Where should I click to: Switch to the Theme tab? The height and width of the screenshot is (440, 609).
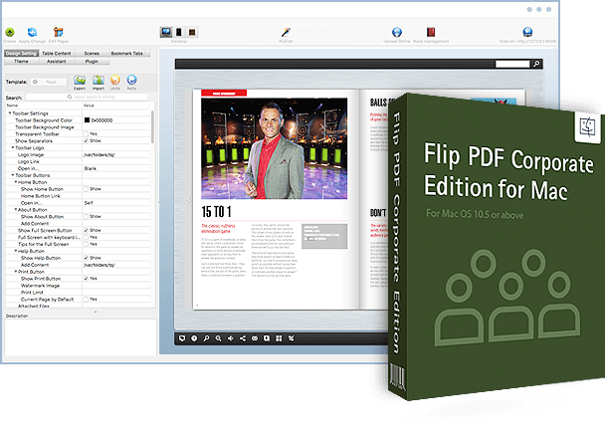point(21,62)
